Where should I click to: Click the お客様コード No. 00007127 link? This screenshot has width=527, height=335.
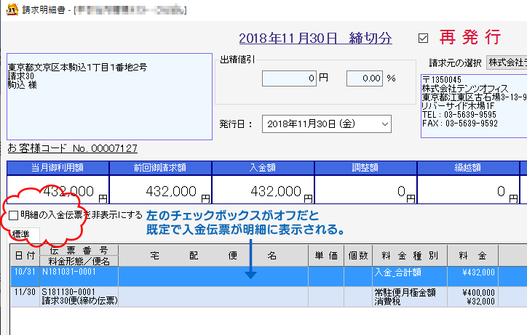pos(72,149)
